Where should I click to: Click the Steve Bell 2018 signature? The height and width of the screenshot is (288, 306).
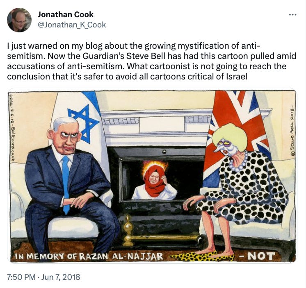tap(292, 132)
